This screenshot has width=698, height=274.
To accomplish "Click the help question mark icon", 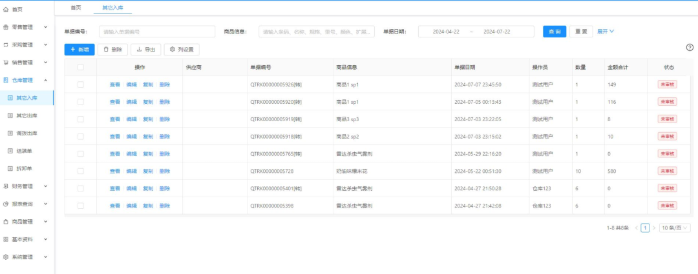I will (690, 48).
